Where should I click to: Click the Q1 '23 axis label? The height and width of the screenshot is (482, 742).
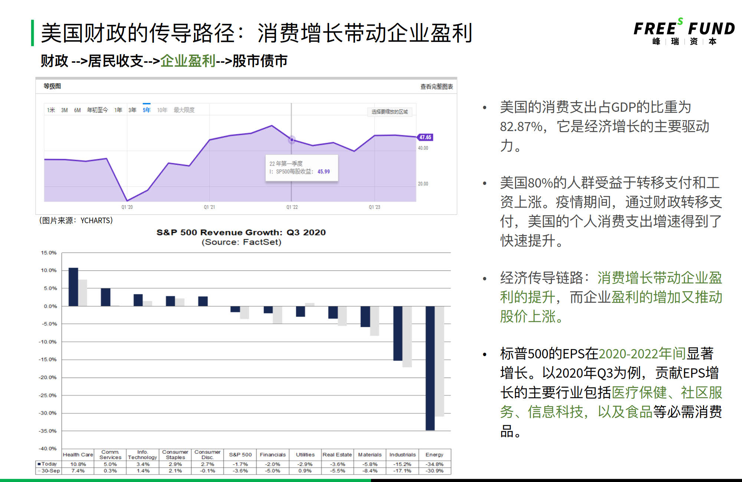[x=374, y=207]
